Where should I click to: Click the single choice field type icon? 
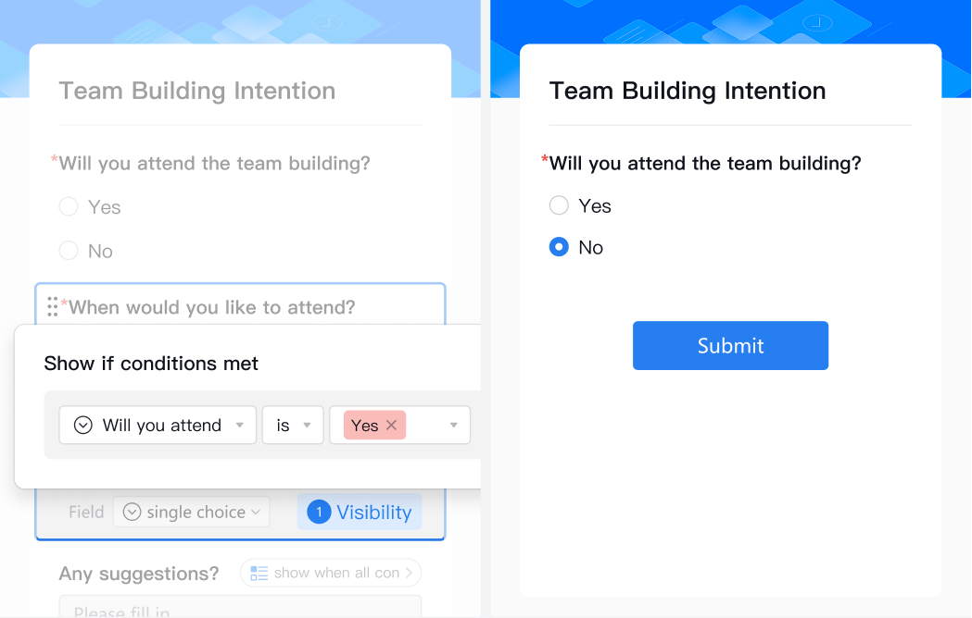133,512
